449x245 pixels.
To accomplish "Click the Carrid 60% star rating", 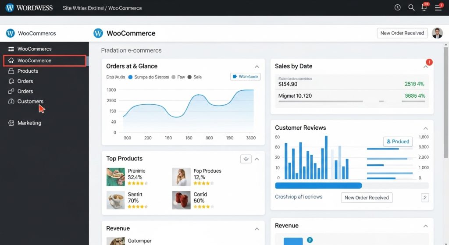I will click(203, 206).
